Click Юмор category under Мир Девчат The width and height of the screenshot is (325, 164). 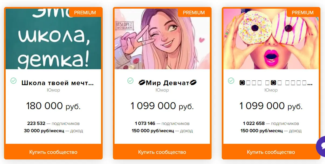(162, 90)
